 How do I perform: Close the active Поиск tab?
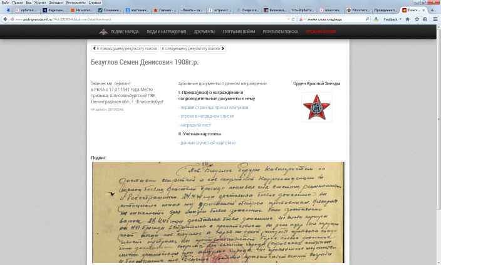[424, 10]
